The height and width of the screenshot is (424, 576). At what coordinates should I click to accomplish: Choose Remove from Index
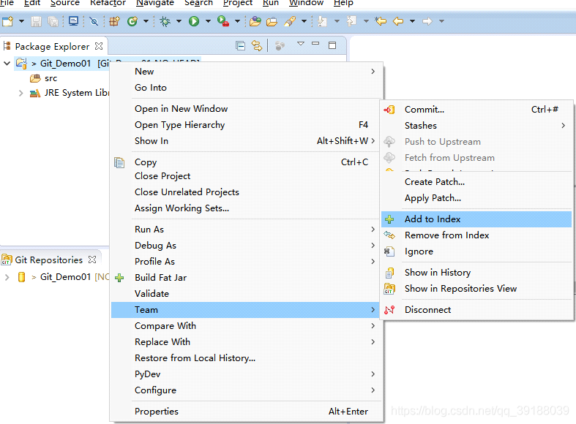point(476,235)
